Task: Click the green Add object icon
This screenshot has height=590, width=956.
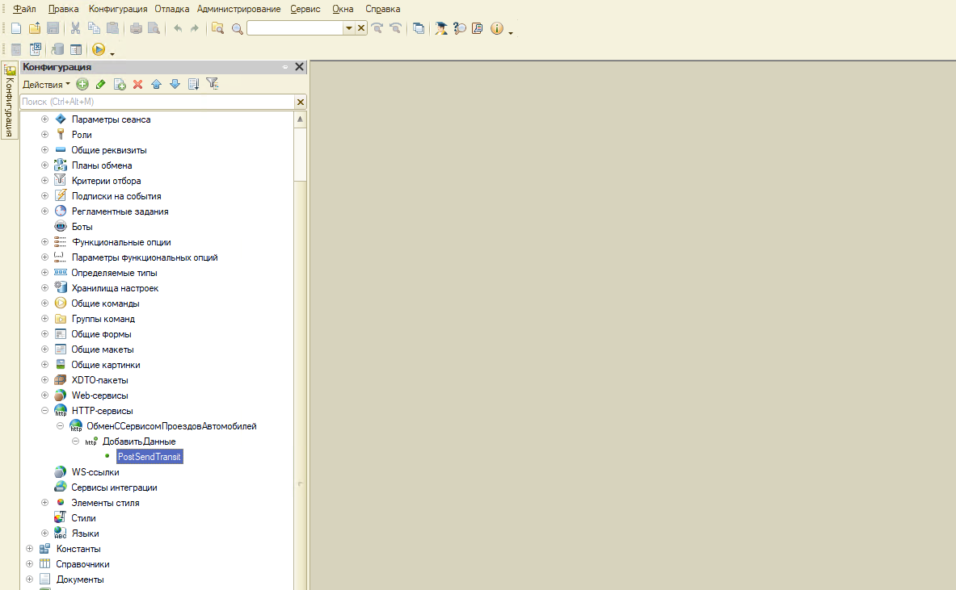Action: pos(82,84)
